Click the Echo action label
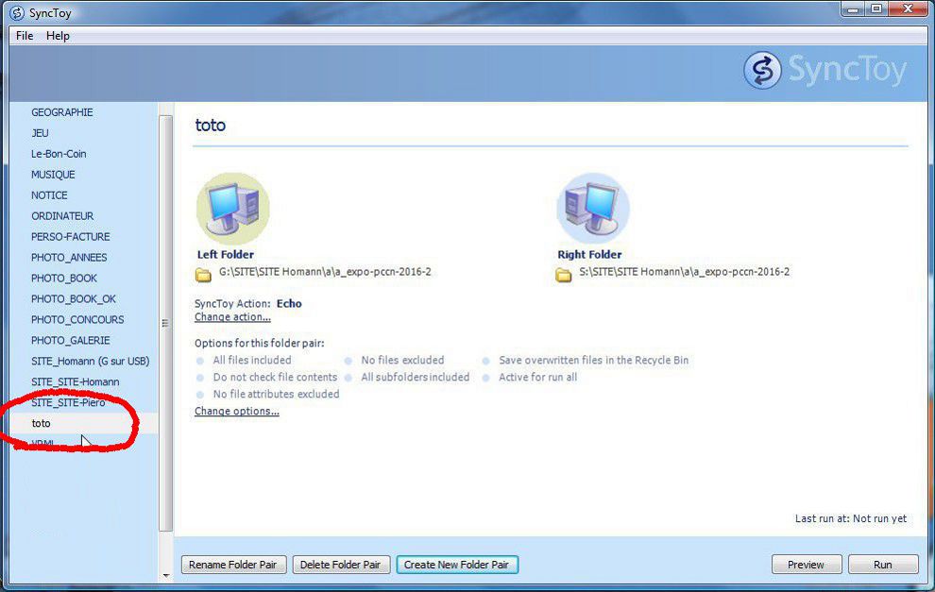The height and width of the screenshot is (592, 935). [x=289, y=303]
